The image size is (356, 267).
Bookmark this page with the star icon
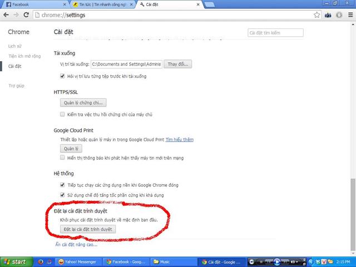pos(317,15)
